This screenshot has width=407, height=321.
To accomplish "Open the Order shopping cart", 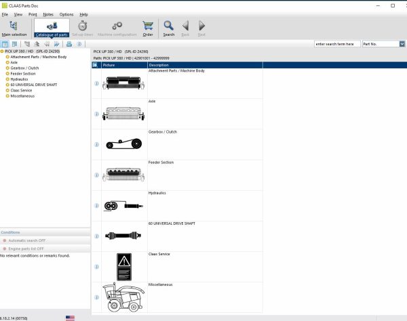I will 148,28.
